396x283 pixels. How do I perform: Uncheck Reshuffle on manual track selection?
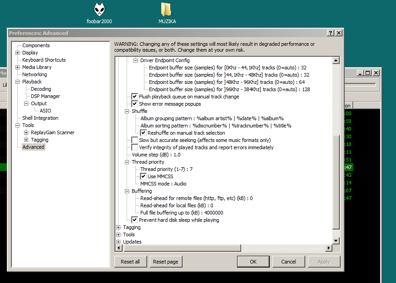tap(144, 133)
